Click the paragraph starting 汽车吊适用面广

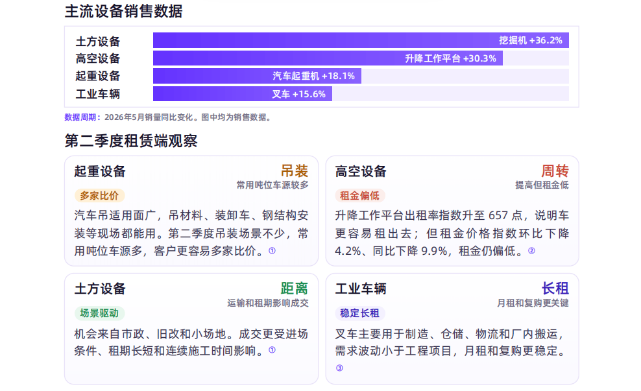click(191, 233)
